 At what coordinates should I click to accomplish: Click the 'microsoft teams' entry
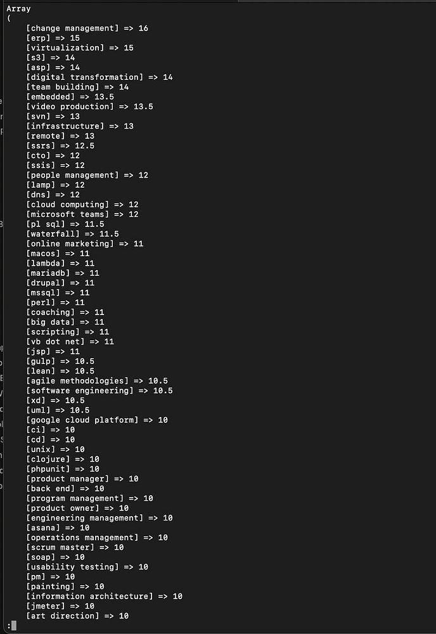[82, 214]
